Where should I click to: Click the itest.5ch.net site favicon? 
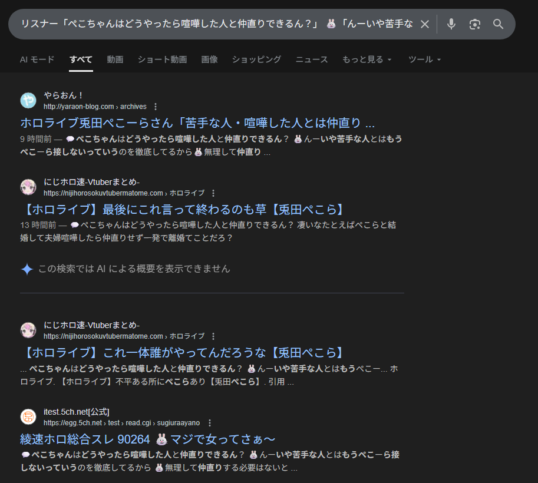click(28, 417)
